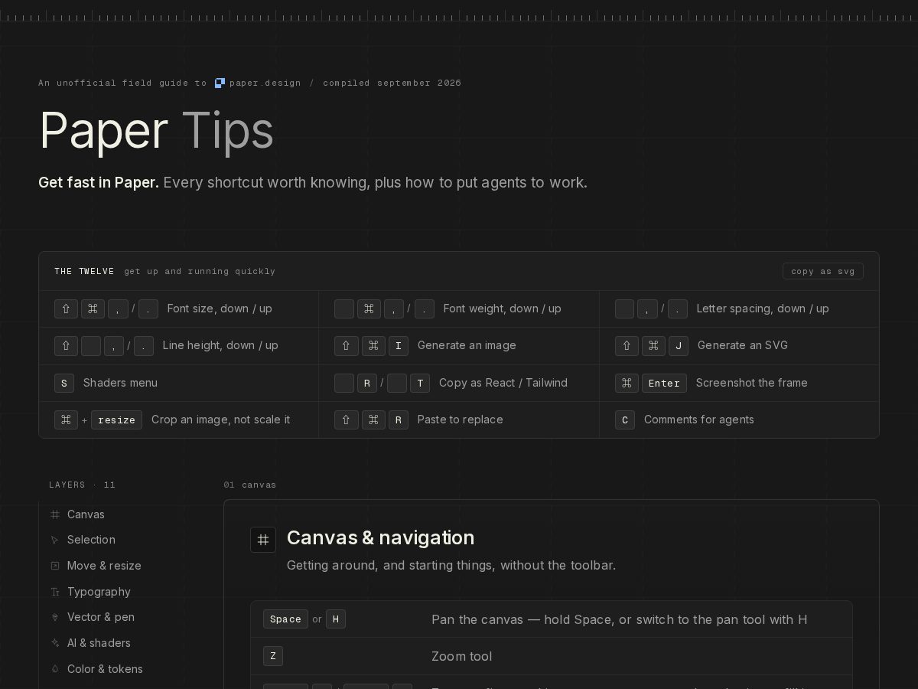Click the Shift key in Line height row
918x689 pixels.
[66, 345]
